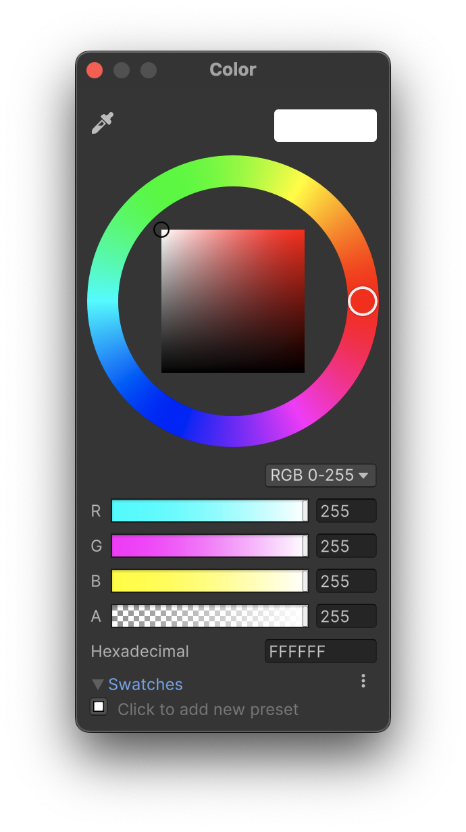Image resolution: width=466 pixels, height=832 pixels.
Task: Click the checkered A alpha slider
Action: tap(209, 616)
